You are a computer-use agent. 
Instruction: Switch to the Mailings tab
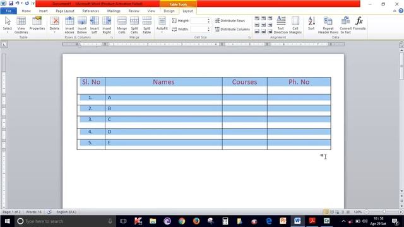point(114,11)
